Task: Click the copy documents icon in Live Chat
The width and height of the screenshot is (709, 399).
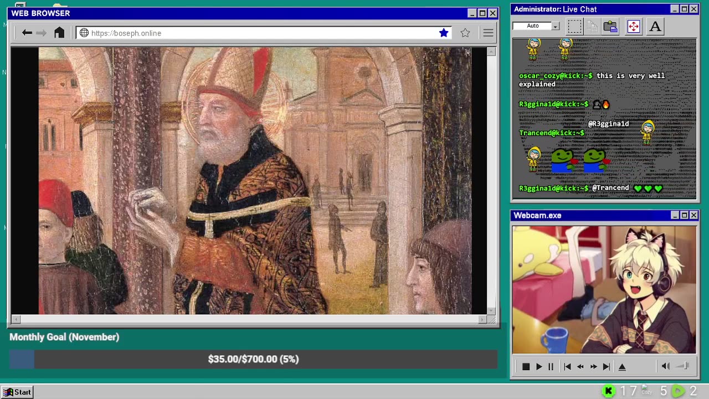Action: point(592,26)
